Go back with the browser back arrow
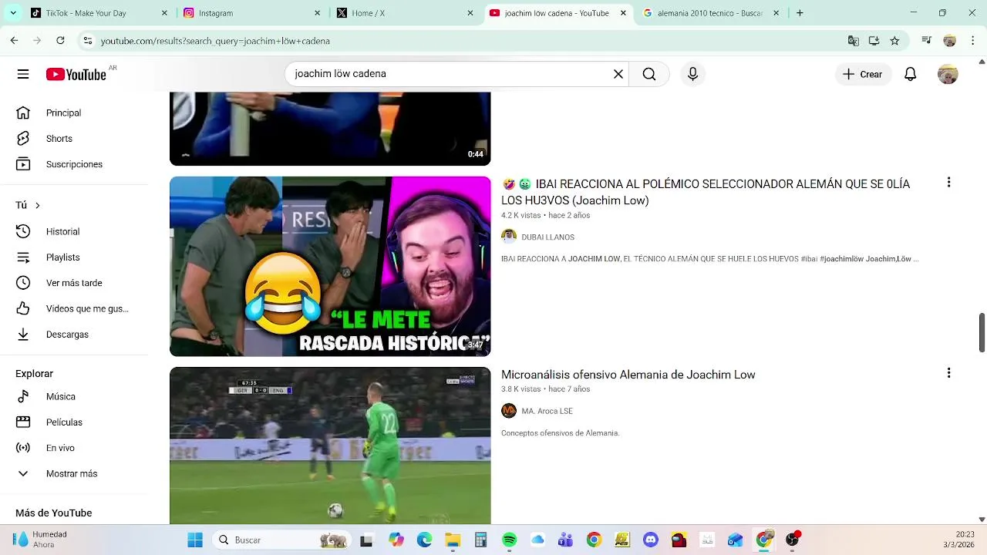Screen dimensions: 987x555 14,41
